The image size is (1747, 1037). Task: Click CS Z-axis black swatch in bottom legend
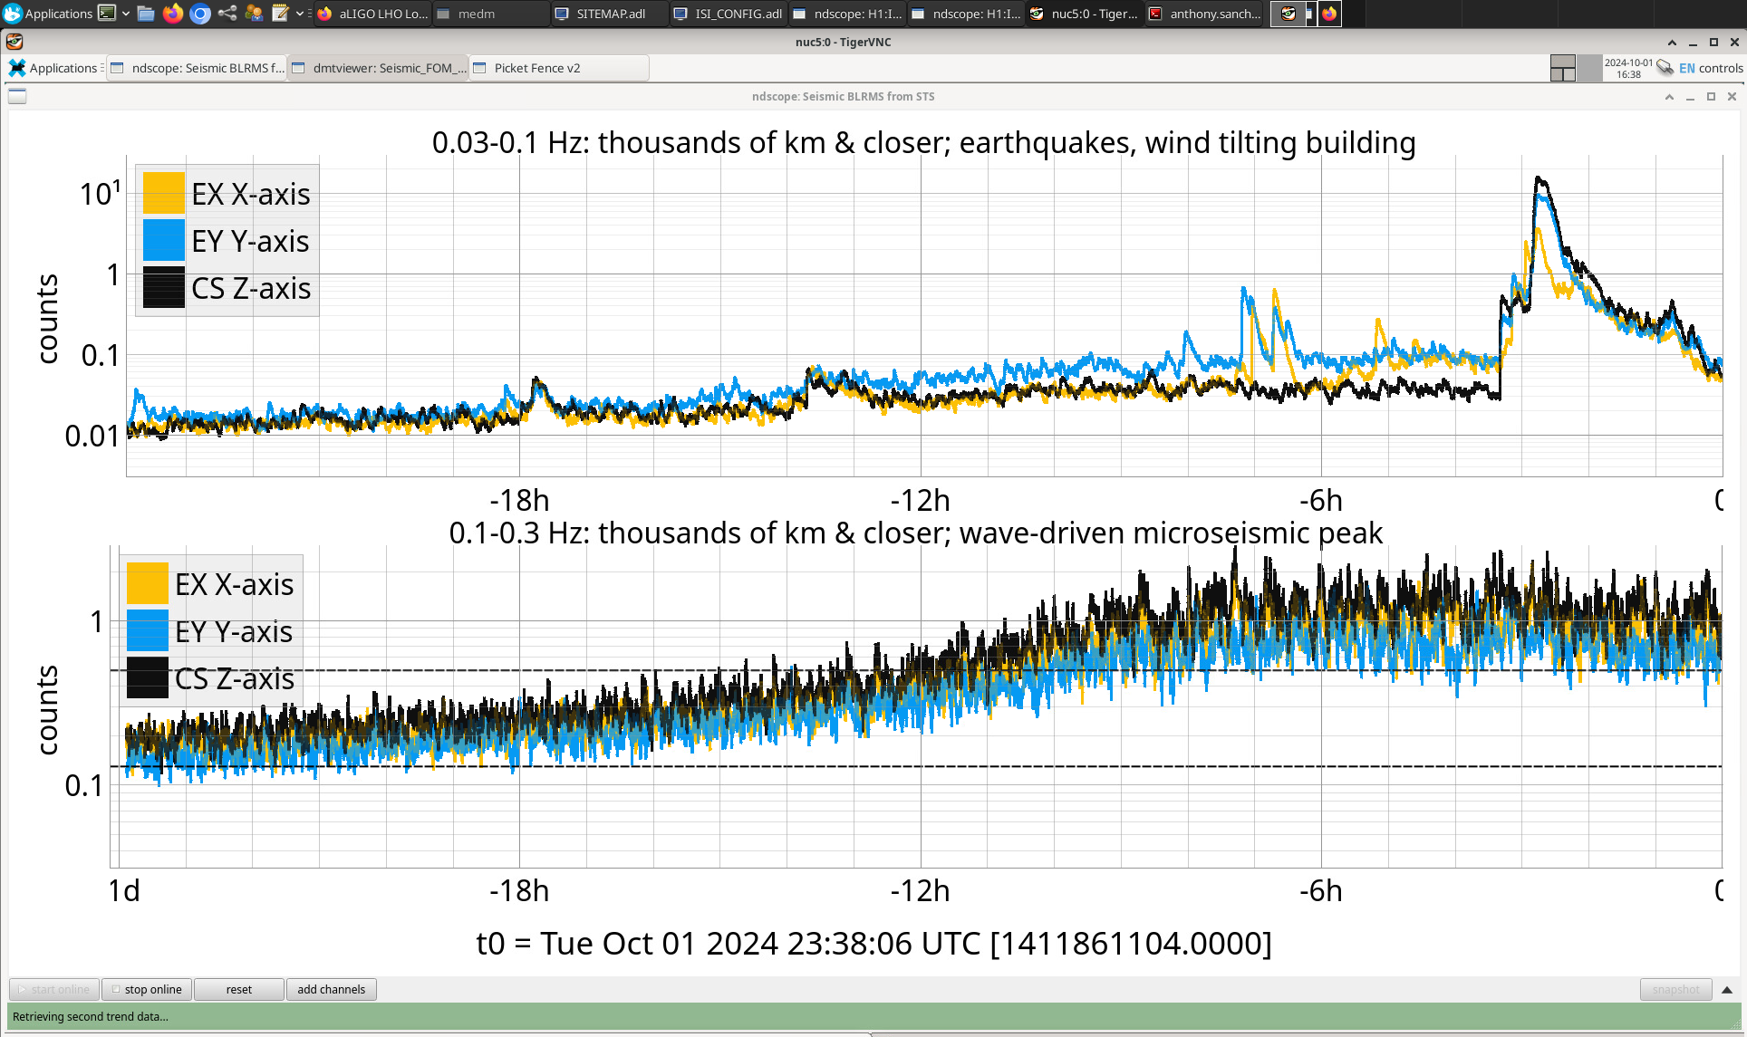(x=148, y=677)
